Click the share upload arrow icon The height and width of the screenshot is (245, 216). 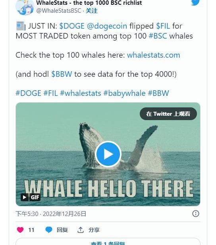(81, 230)
